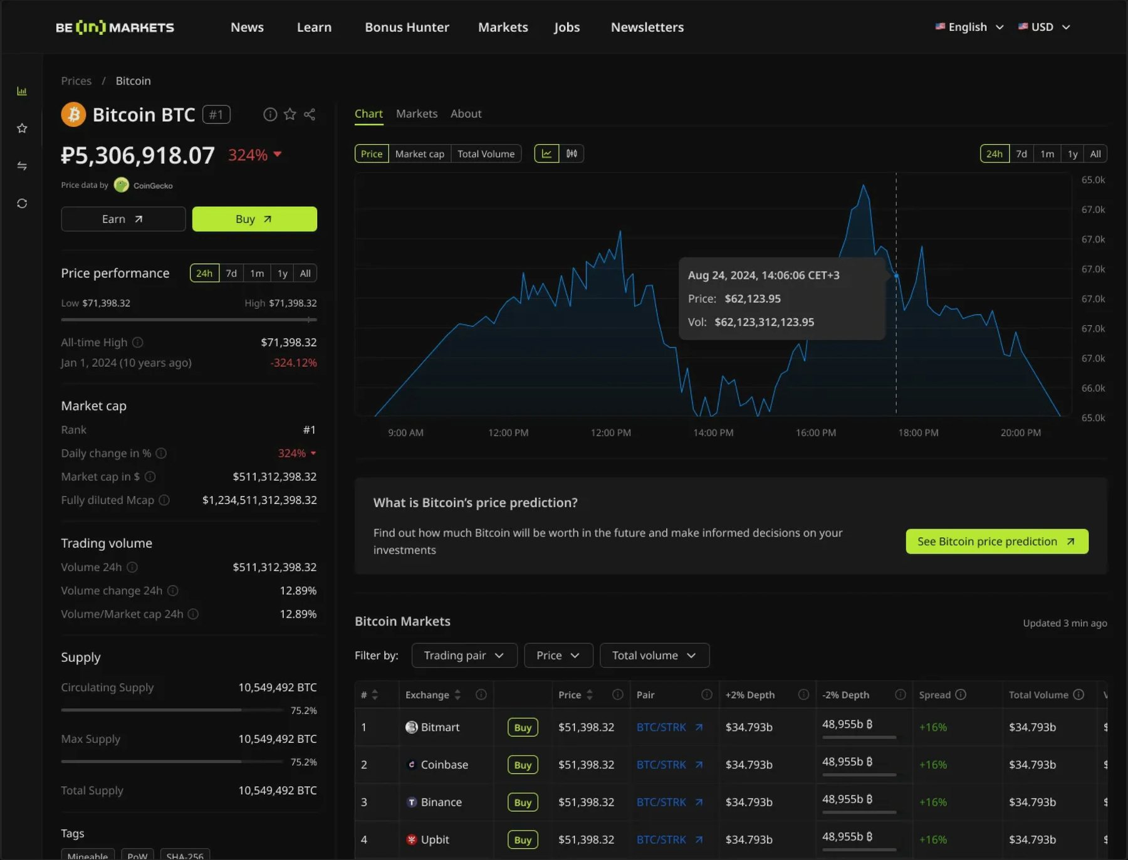Click info icon next to Daily change in %
Screen dimensions: 1128x860
click(x=161, y=453)
